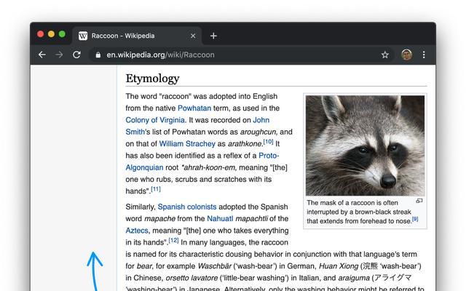Click the forward navigation arrow
The width and height of the screenshot is (466, 291).
click(59, 55)
